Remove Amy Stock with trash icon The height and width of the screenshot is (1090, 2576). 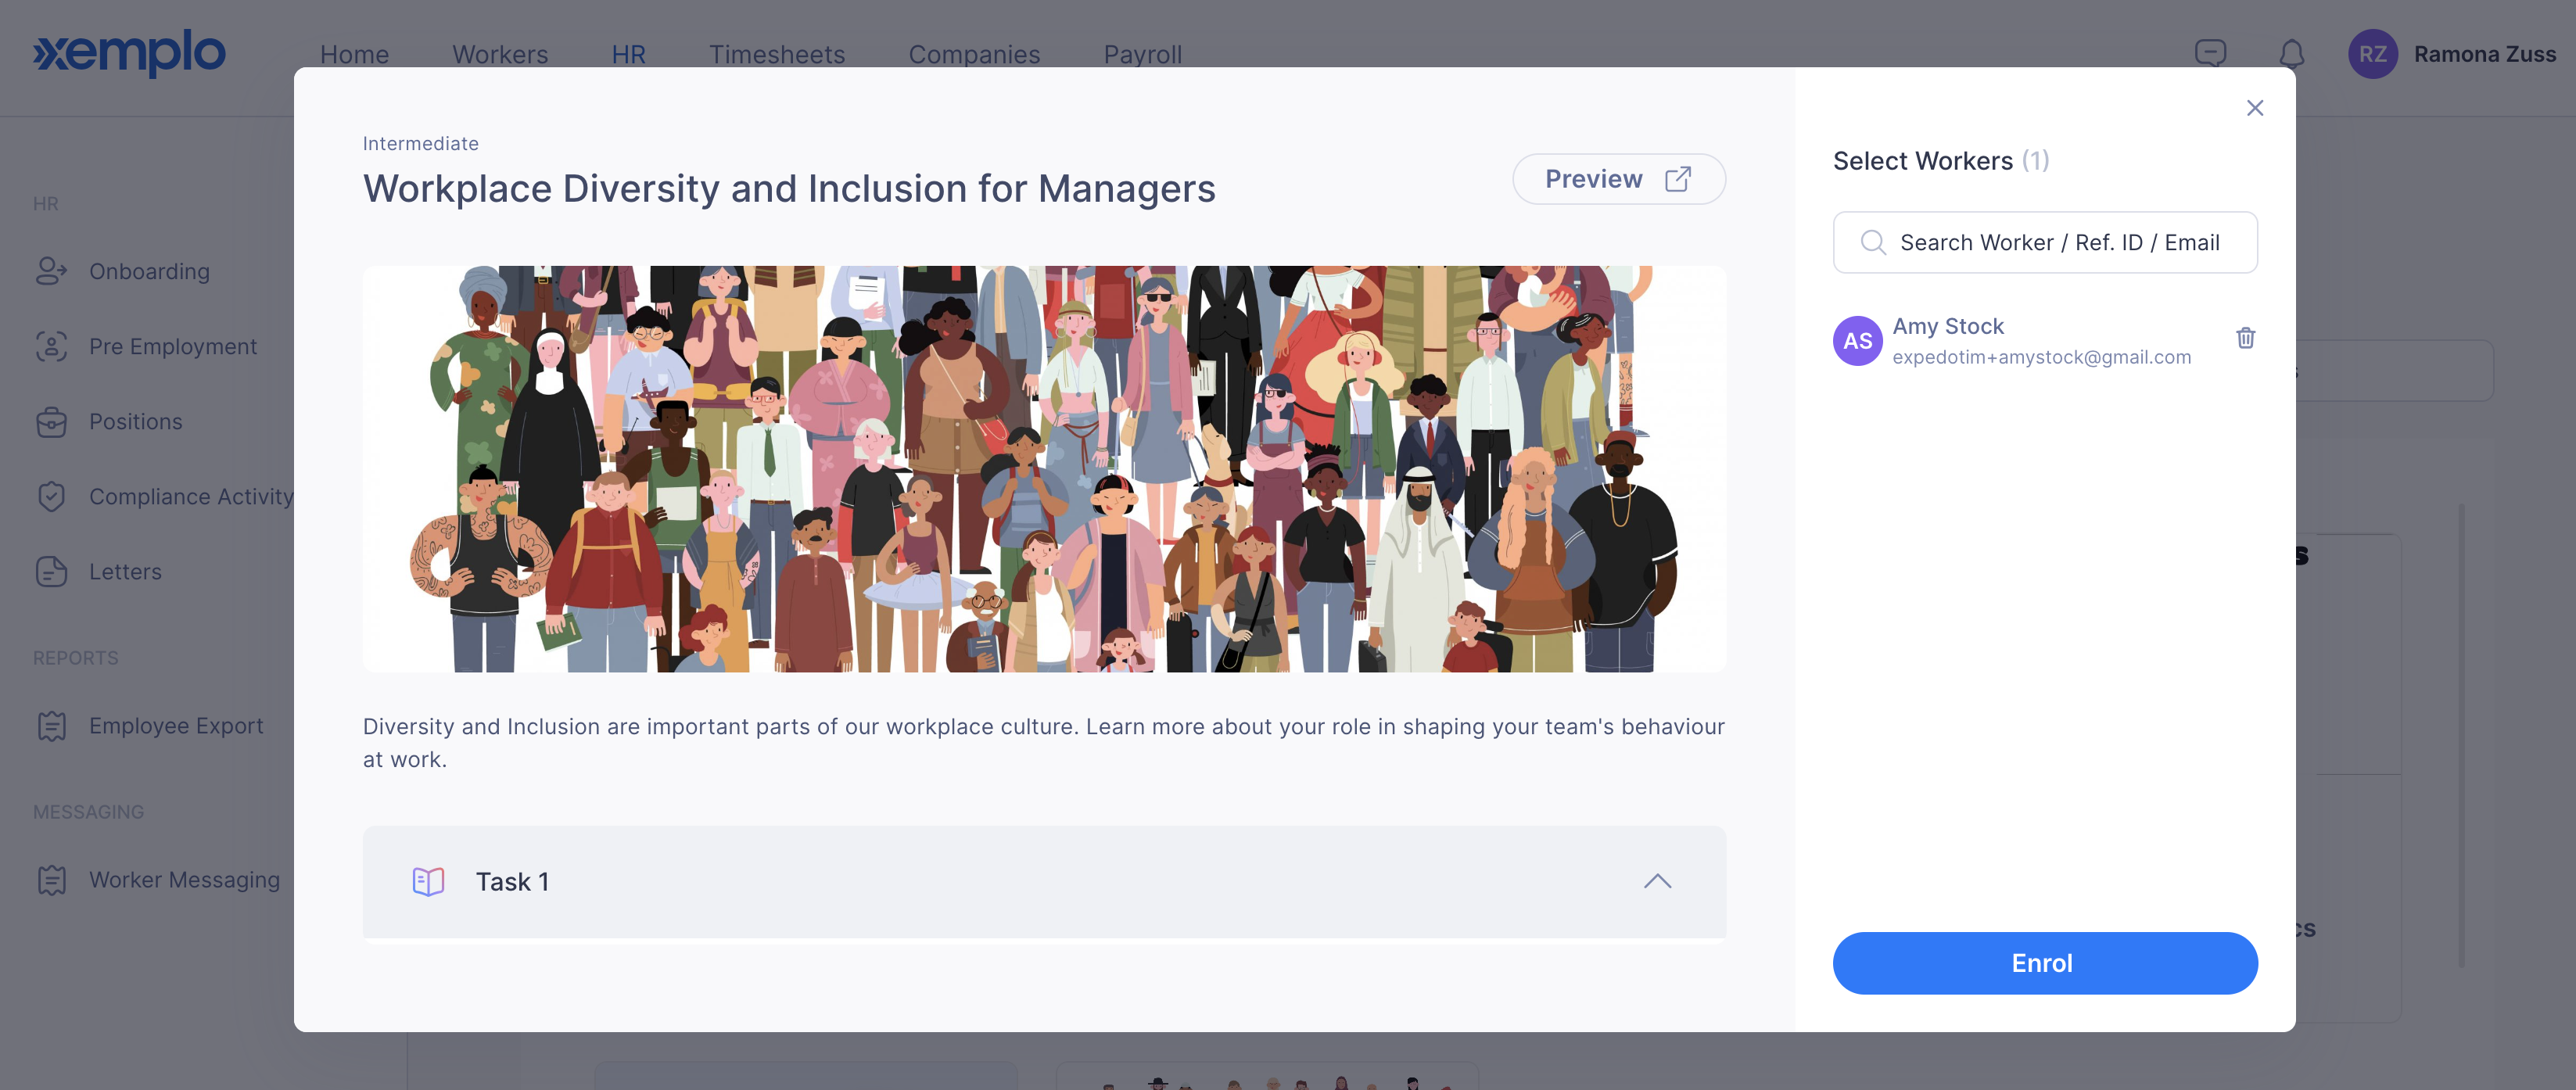pos(2245,338)
